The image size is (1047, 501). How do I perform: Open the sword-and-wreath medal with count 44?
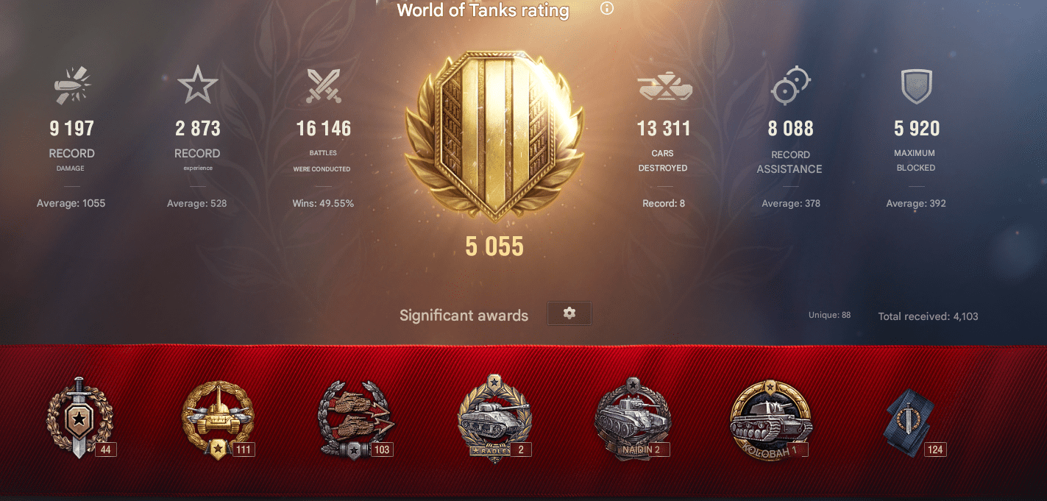pyautogui.click(x=79, y=418)
